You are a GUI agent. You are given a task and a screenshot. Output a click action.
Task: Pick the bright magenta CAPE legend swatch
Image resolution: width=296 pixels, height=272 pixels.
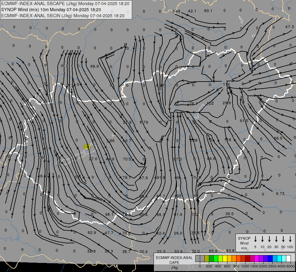click(257, 258)
